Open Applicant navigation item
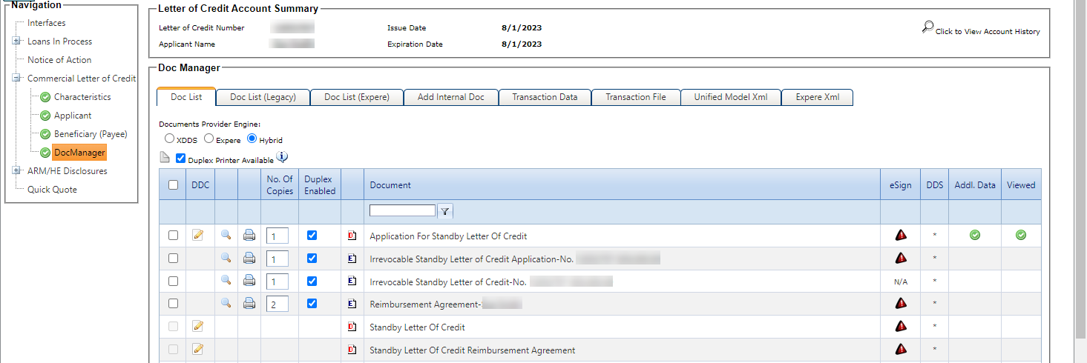 (x=73, y=116)
